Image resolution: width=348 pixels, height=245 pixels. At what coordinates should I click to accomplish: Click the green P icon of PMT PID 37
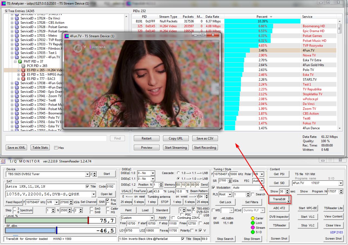(x=20, y=62)
